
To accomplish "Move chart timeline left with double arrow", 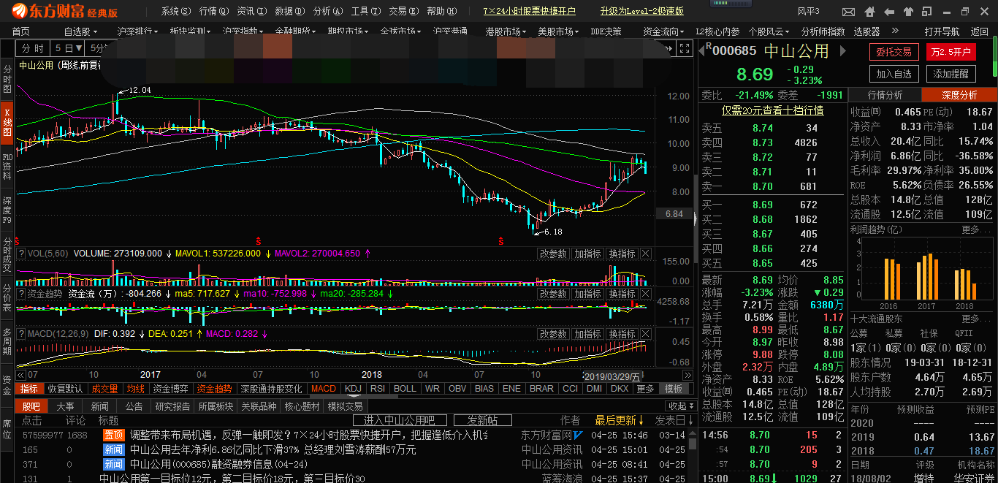I will coord(20,376).
